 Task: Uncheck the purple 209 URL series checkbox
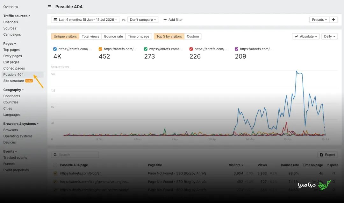236,49
